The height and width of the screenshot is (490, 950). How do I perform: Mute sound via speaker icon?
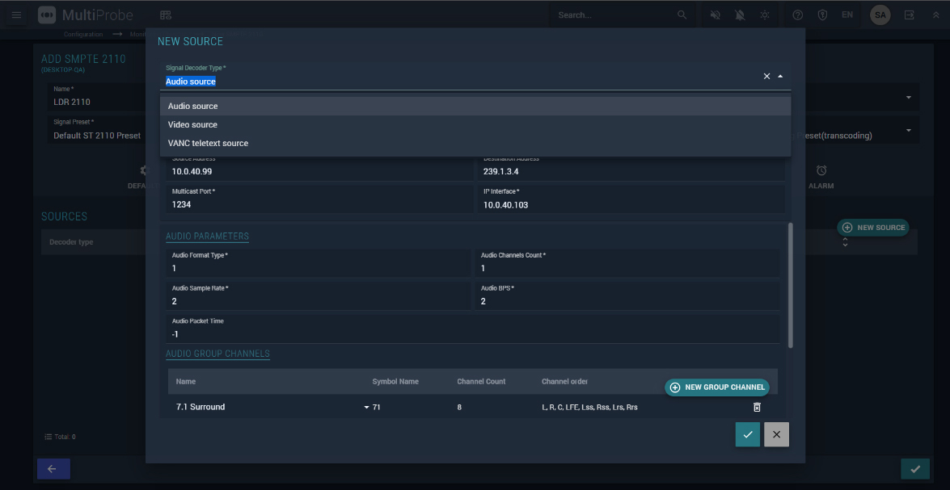click(716, 15)
